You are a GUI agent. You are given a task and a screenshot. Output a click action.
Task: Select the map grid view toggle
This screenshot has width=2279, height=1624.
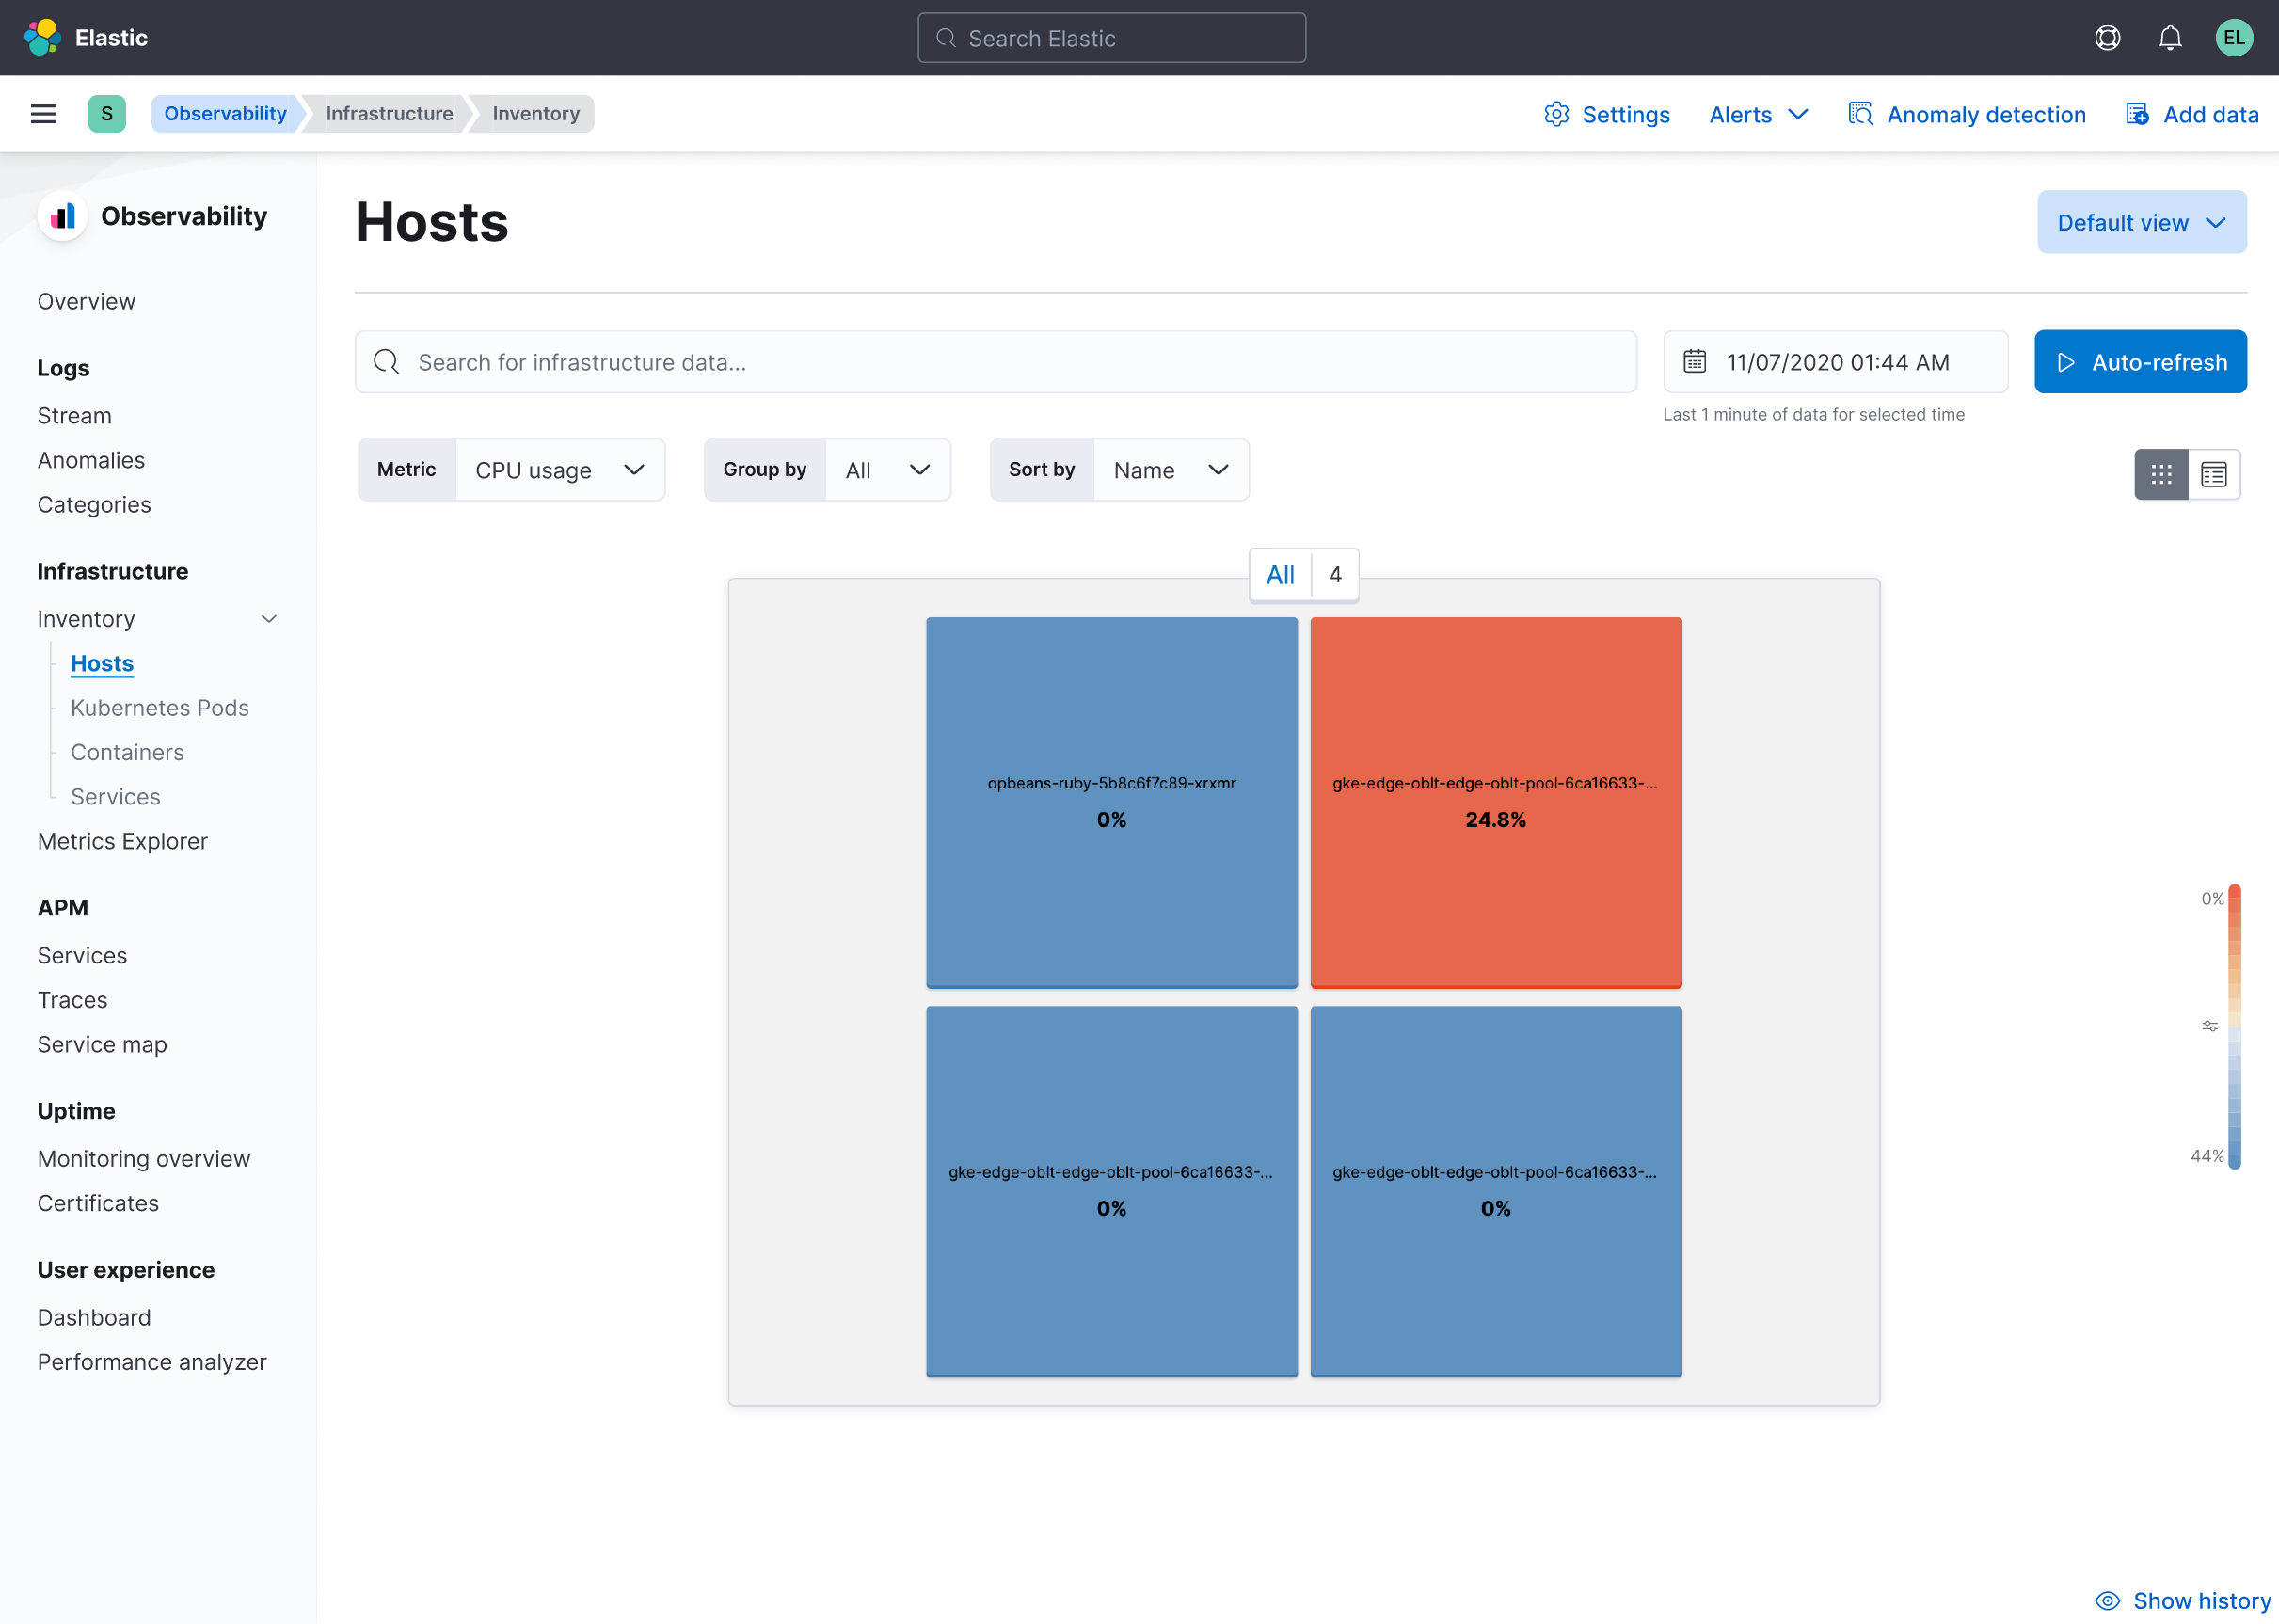(2161, 474)
